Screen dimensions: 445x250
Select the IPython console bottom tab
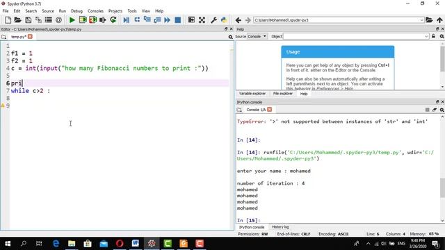click(252, 227)
